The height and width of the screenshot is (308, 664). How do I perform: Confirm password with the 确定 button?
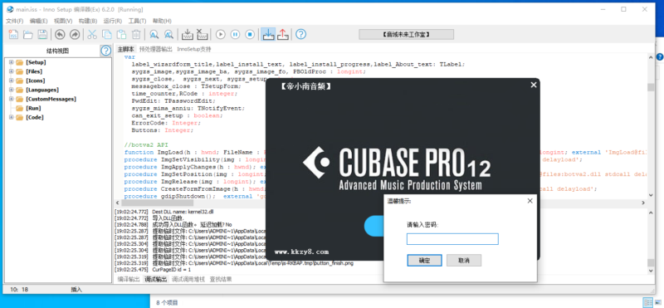[x=424, y=261]
